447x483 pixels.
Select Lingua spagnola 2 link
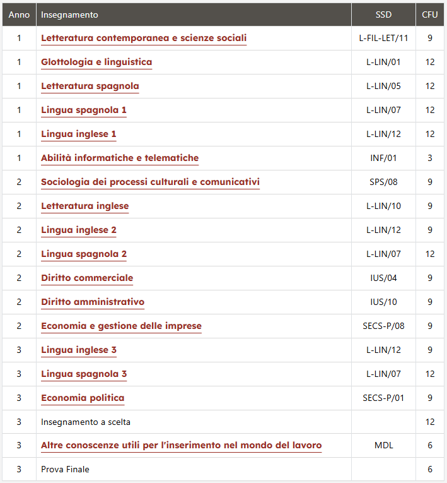[84, 254]
